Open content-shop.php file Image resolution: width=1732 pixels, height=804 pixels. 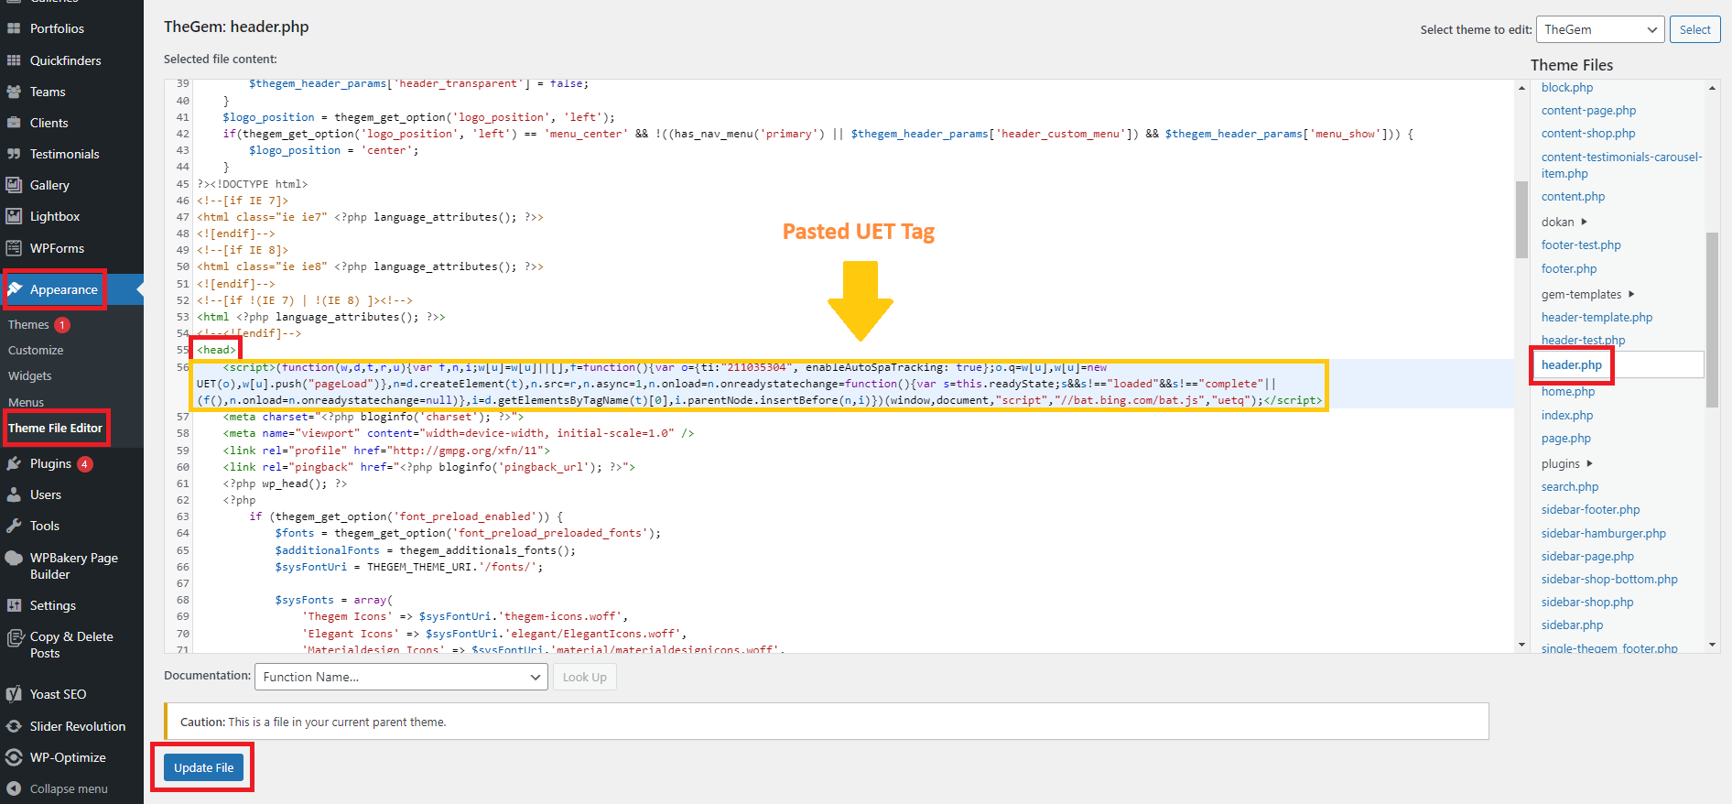[1588, 134]
